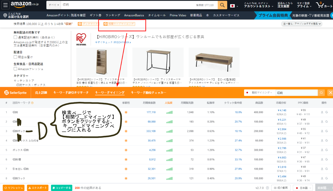
Task: Open Google search for 引き出し 収納 row
Action: pyautogui.click(x=326, y=169)
